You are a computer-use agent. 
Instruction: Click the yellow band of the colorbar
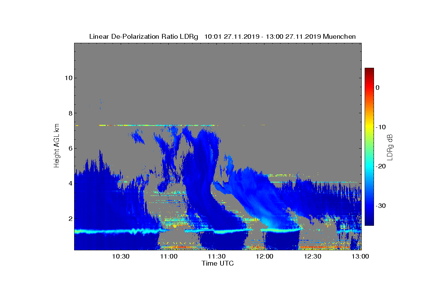click(369, 127)
